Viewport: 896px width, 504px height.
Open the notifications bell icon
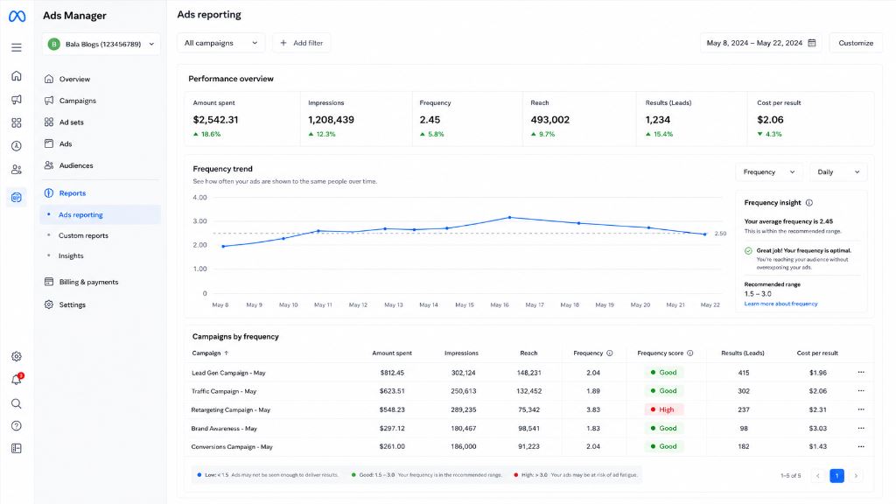[17, 380]
